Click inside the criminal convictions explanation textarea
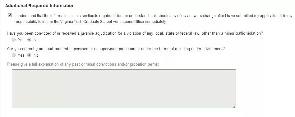 pyautogui.click(x=124, y=89)
